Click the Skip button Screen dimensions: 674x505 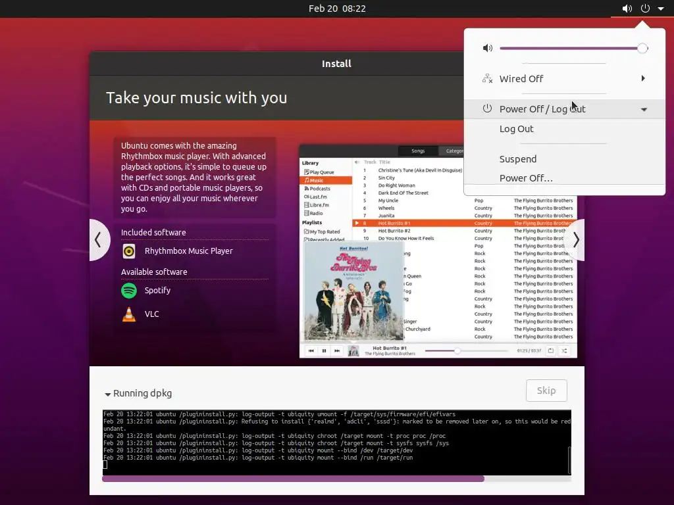546,391
